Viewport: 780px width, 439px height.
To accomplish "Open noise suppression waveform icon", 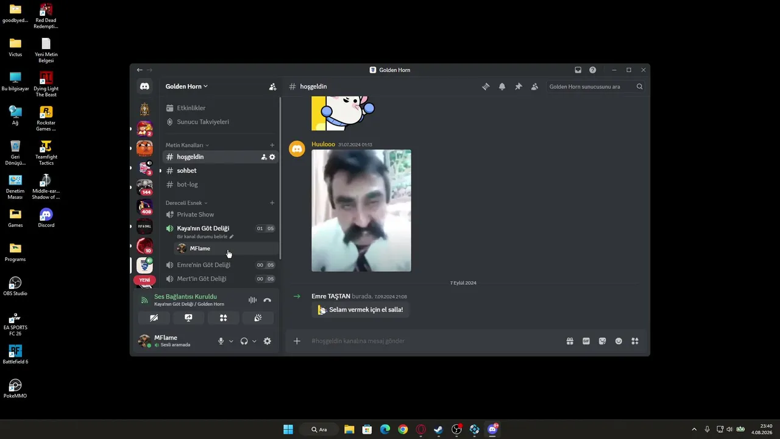I will (x=252, y=300).
